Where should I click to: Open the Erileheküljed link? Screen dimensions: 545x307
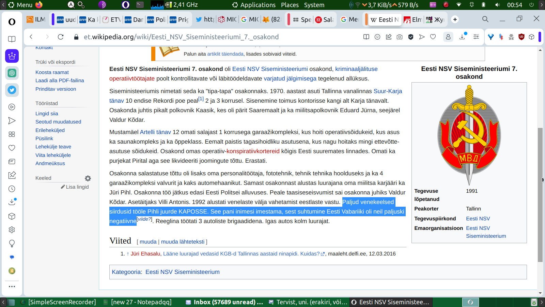pos(50,130)
